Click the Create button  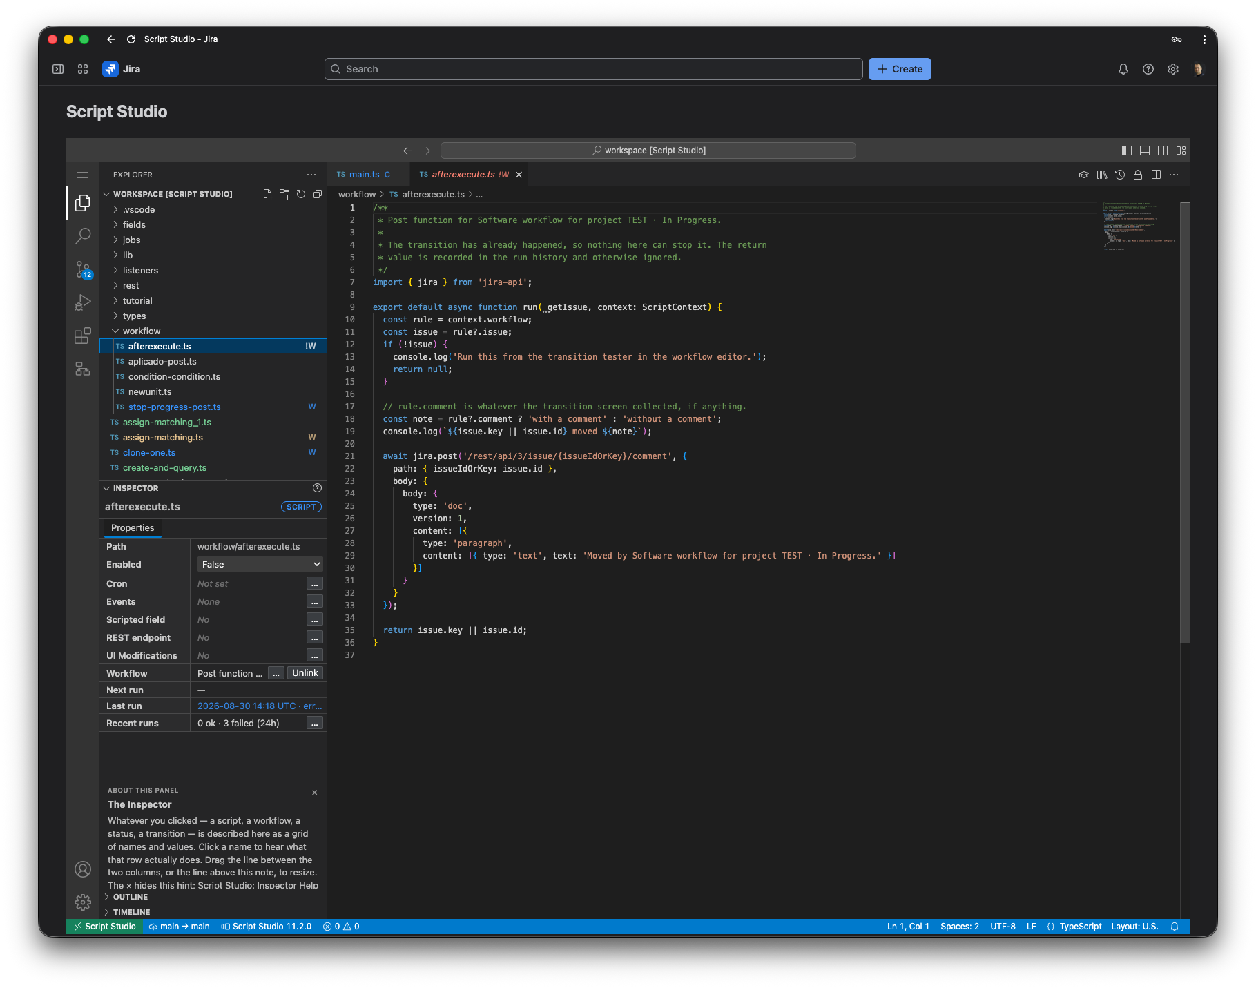tap(900, 69)
